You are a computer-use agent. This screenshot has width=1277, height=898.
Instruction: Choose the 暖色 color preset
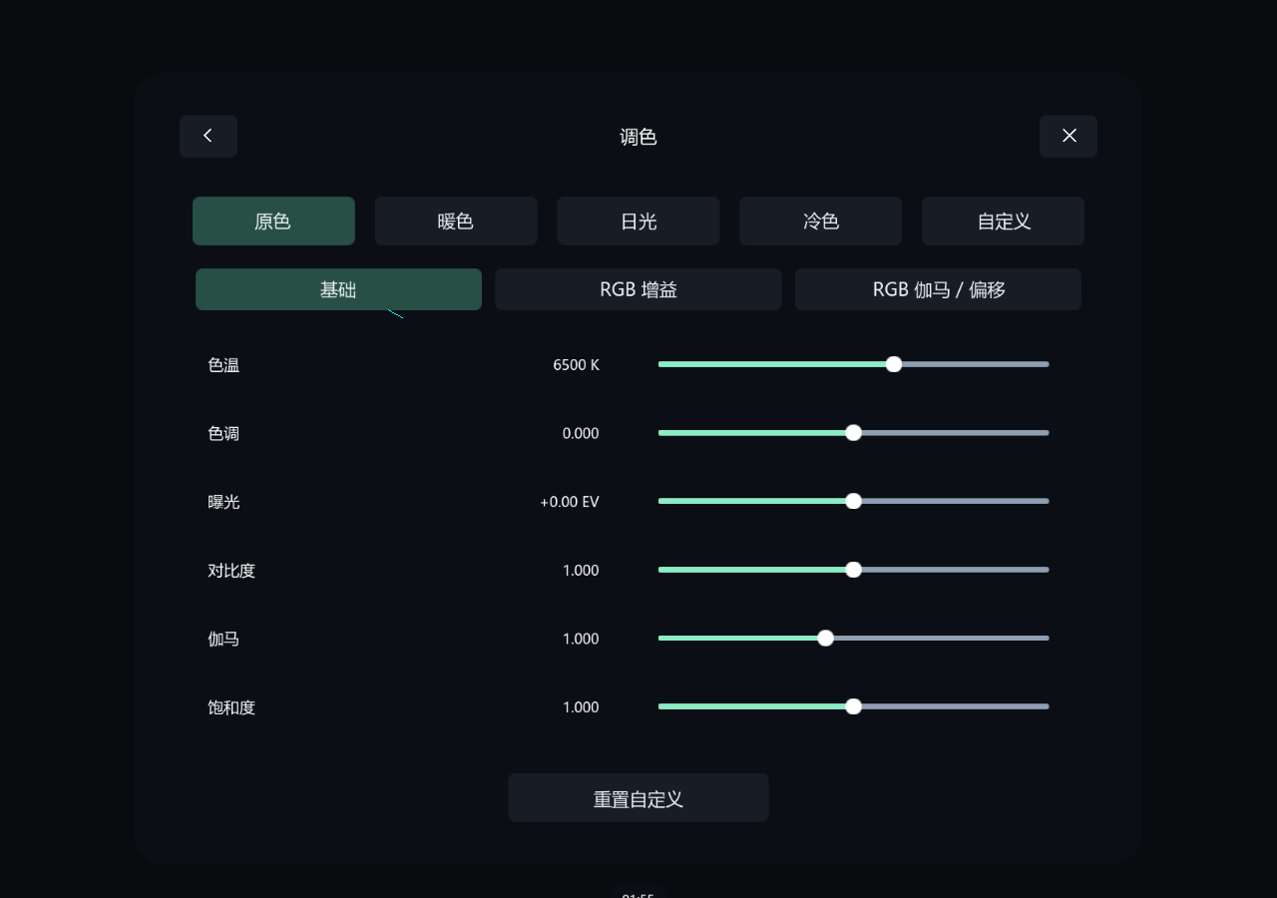coord(456,221)
